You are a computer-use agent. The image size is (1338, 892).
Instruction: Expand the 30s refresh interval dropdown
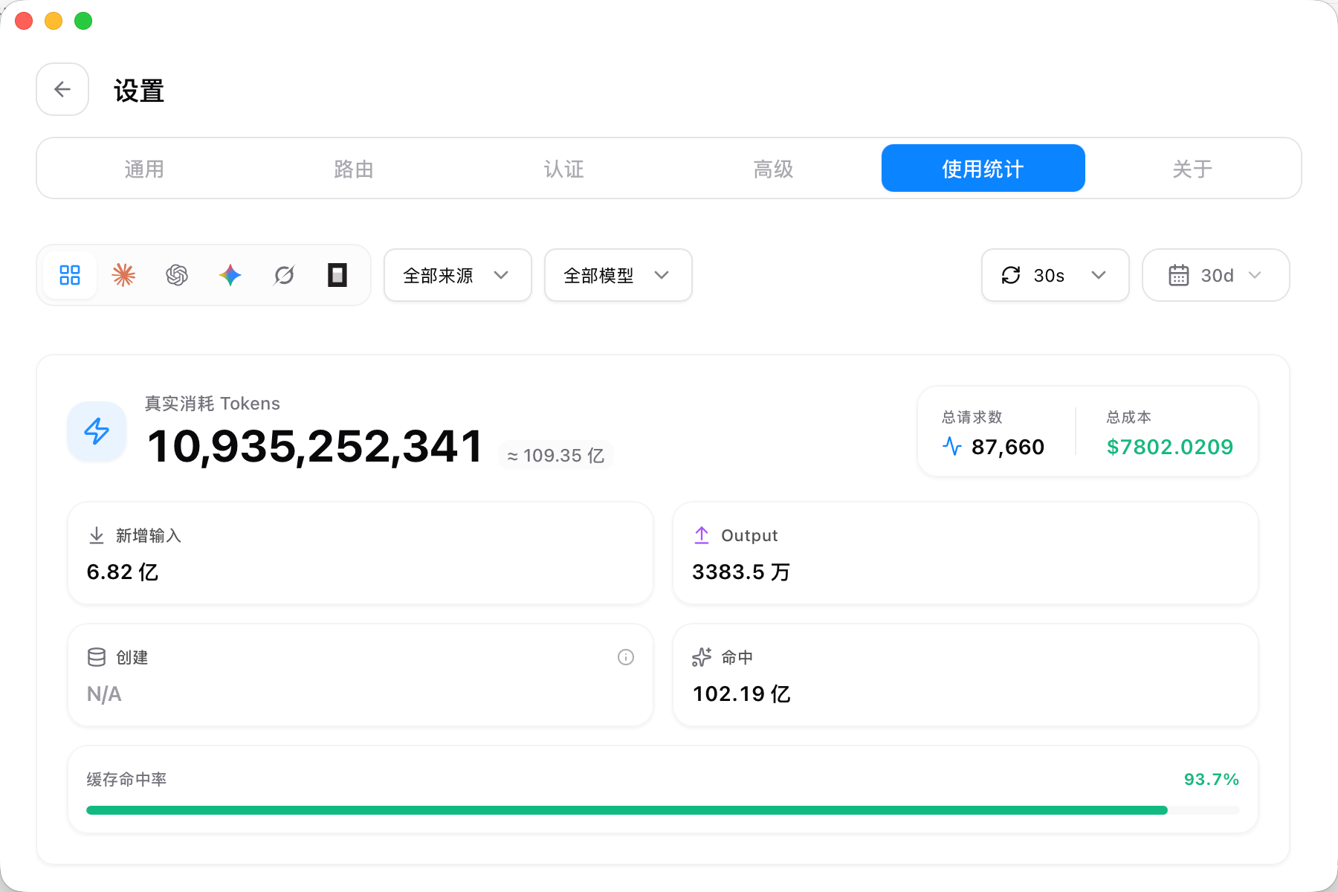point(1056,275)
